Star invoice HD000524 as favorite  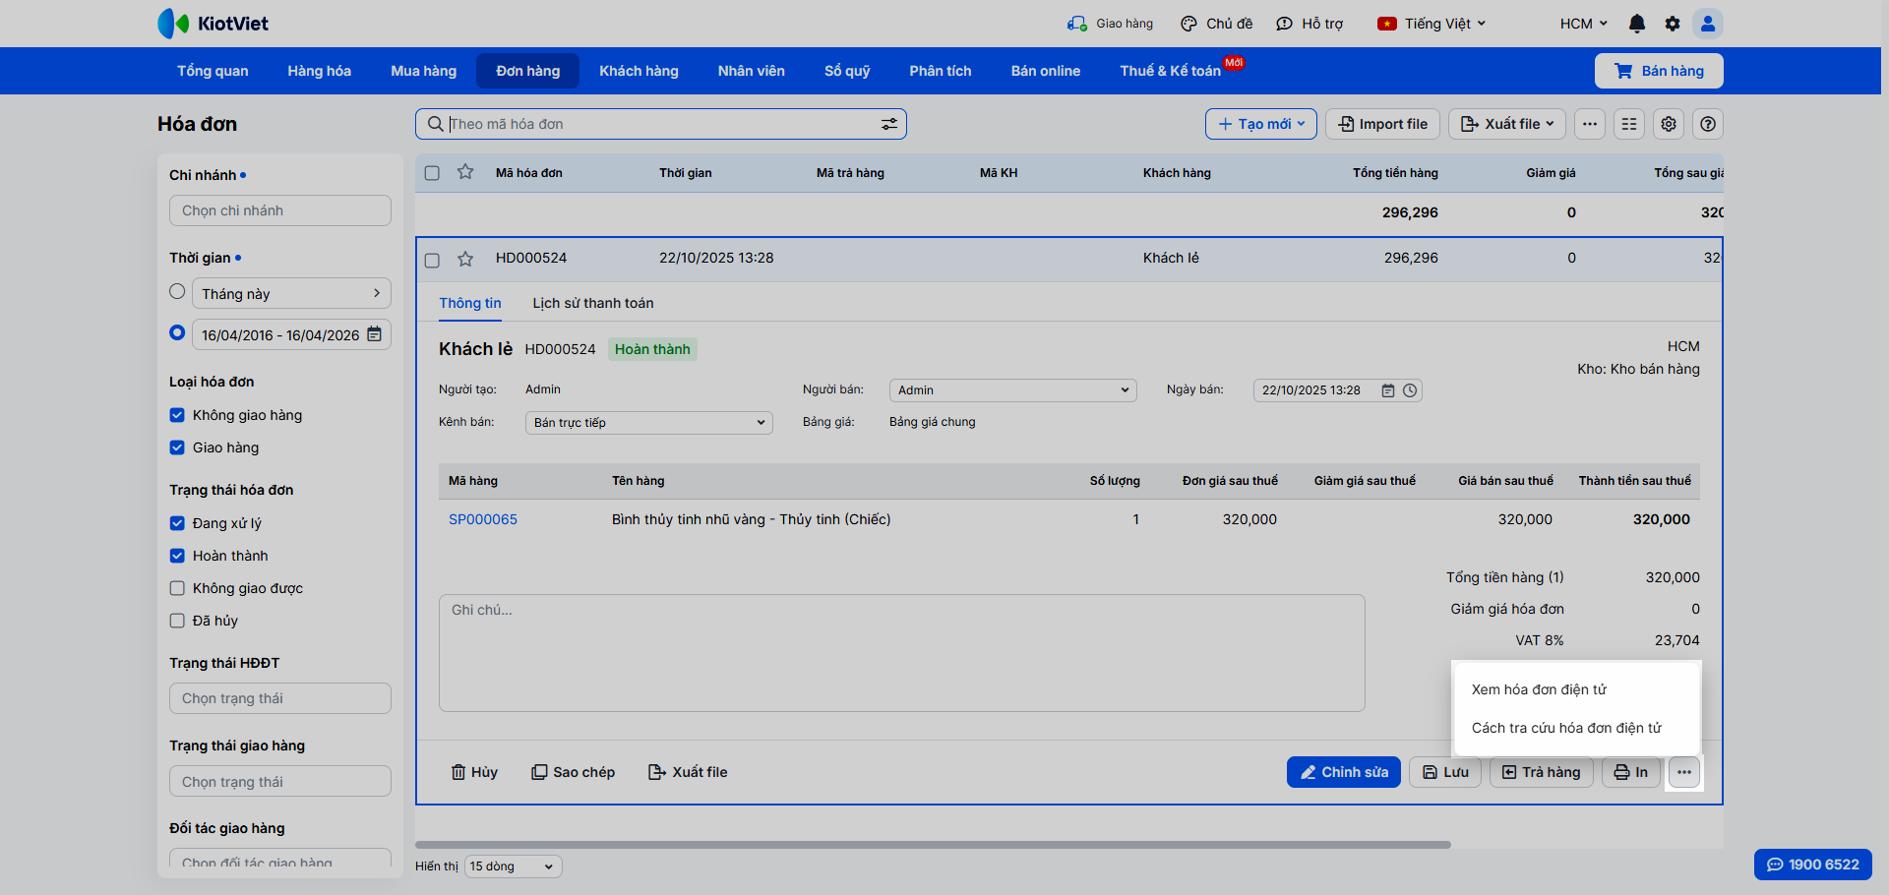click(465, 259)
